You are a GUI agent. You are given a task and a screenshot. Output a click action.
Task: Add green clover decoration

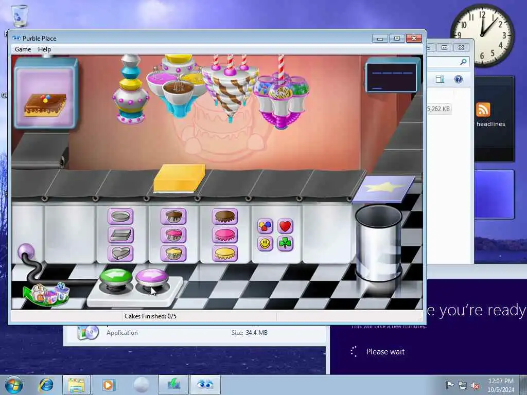(x=285, y=243)
